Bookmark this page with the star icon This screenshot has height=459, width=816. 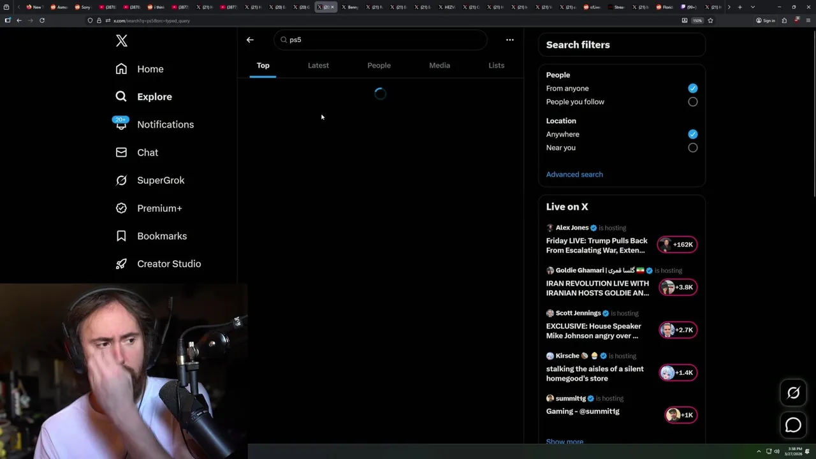(x=710, y=20)
